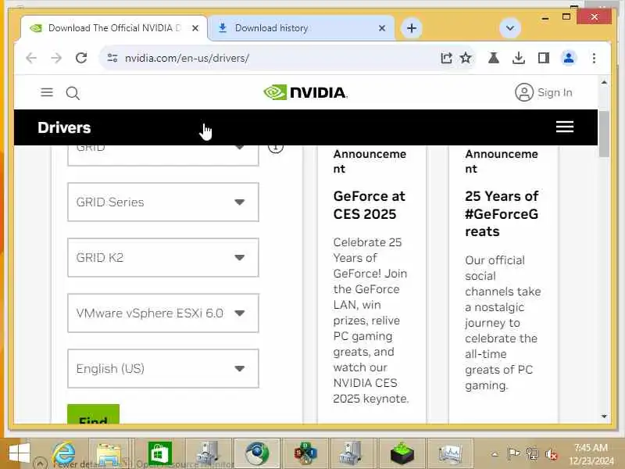Launch Internet Explorer from the taskbar
The width and height of the screenshot is (625, 469).
(64, 454)
